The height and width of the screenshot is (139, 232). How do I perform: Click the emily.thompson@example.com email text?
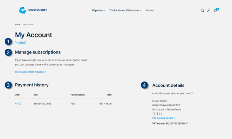171,93
